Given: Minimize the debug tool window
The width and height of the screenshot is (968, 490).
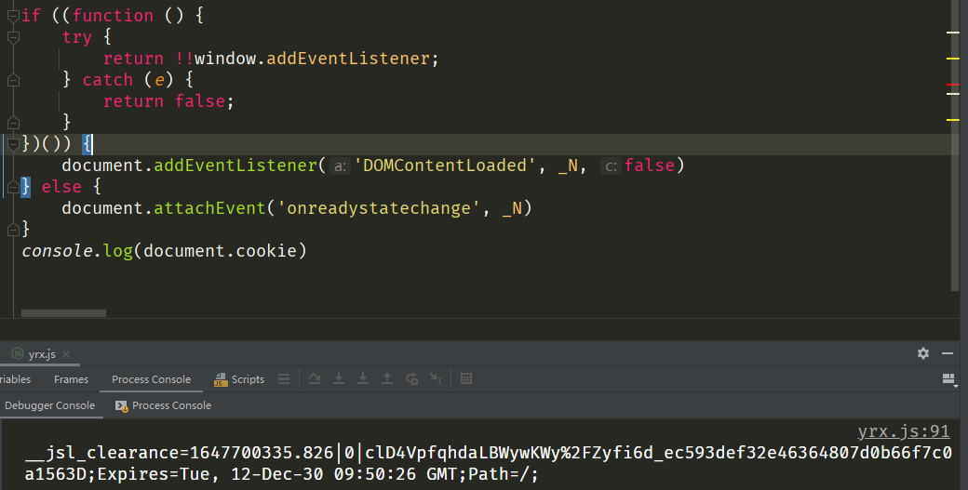Looking at the screenshot, I should click(948, 353).
